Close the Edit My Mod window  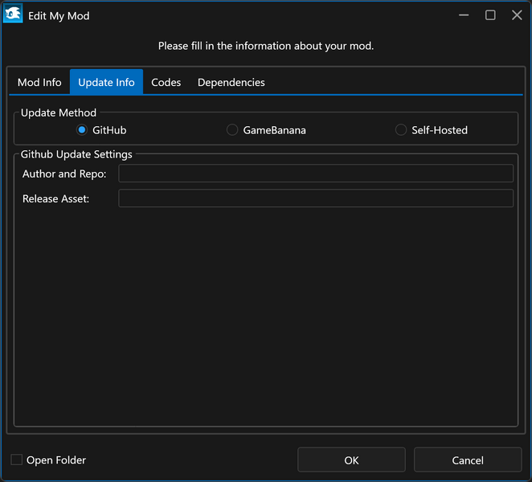(x=517, y=15)
